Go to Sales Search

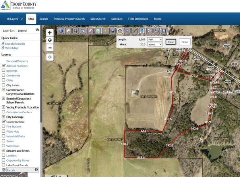click(98, 19)
